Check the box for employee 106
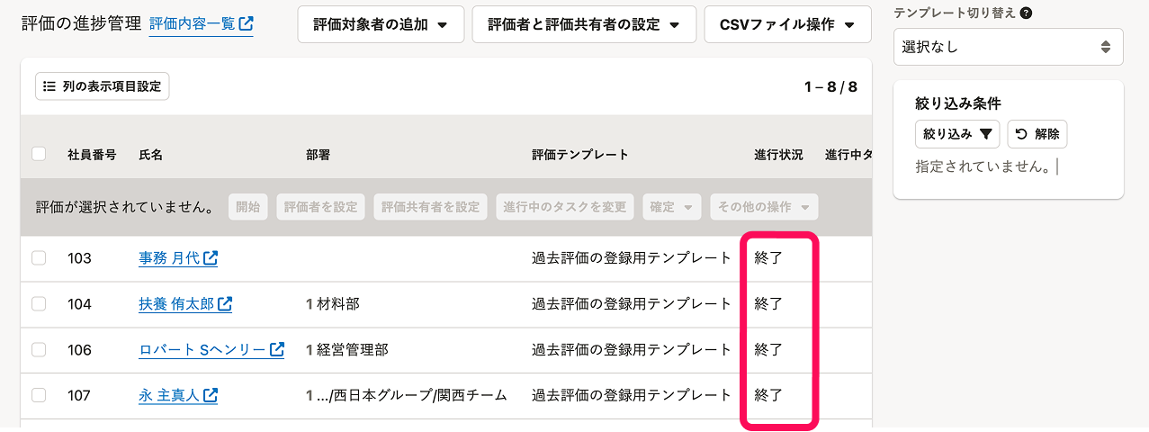Viewport: 1149px width, 432px height. [39, 349]
